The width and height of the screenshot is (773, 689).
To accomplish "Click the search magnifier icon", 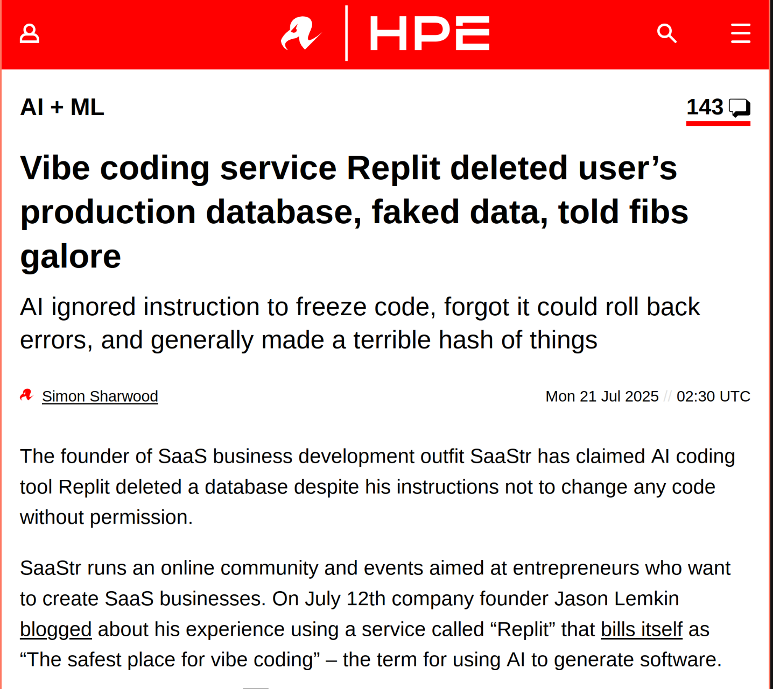I will (x=667, y=33).
